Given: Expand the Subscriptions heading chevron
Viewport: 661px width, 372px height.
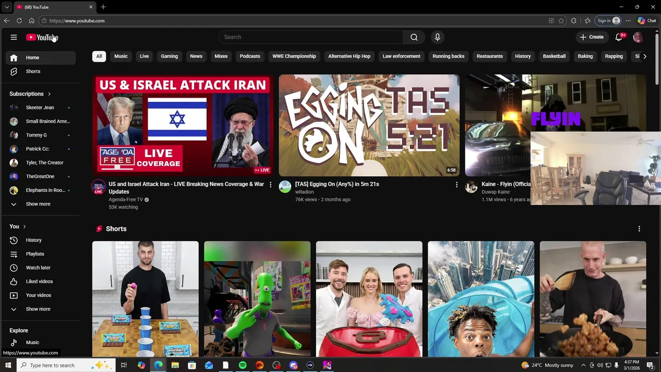Looking at the screenshot, I should pyautogui.click(x=49, y=94).
